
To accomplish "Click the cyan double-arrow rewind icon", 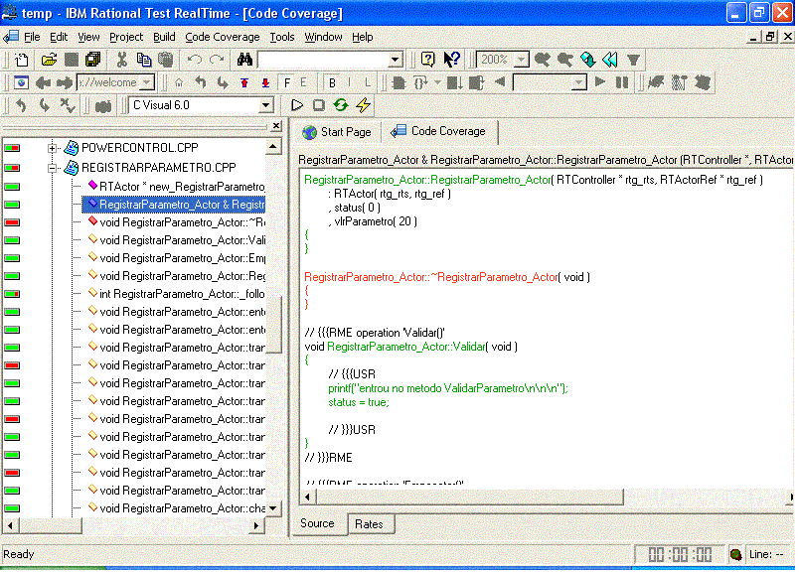I will (x=610, y=60).
